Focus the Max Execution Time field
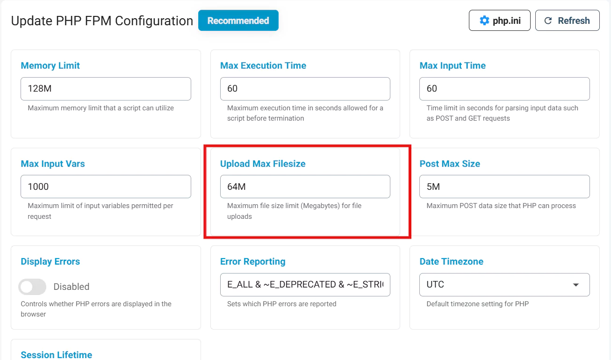Screen dimensions: 611x360 pos(305,89)
